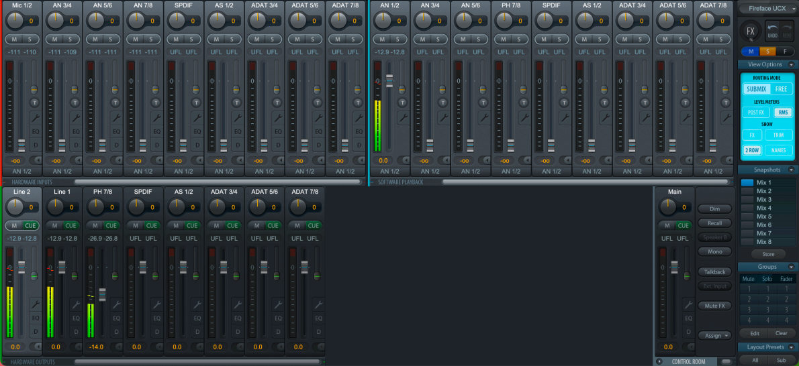
Task: Open the Fireface UCX device dropdown
Action: tap(768, 8)
